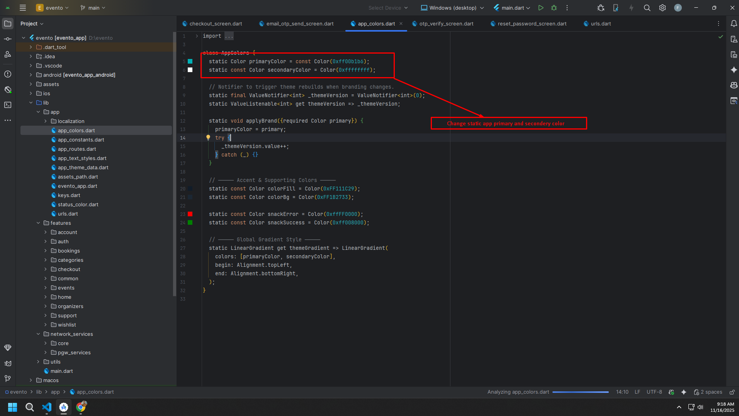The width and height of the screenshot is (739, 416).
Task: Open the Select Device dropdown
Action: pyautogui.click(x=388, y=8)
